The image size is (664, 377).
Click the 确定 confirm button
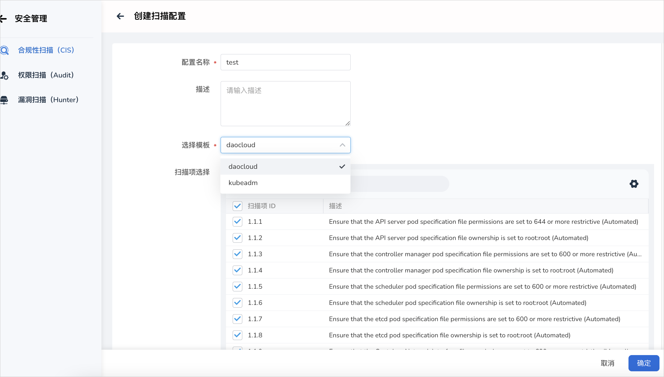click(644, 363)
